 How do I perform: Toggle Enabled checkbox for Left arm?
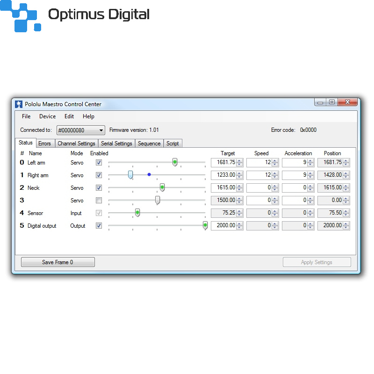[99, 162]
